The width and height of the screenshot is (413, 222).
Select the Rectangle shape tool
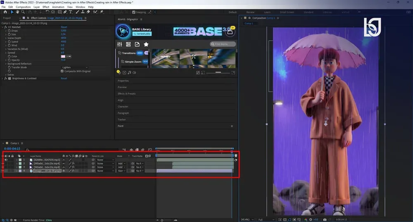click(x=60, y=12)
